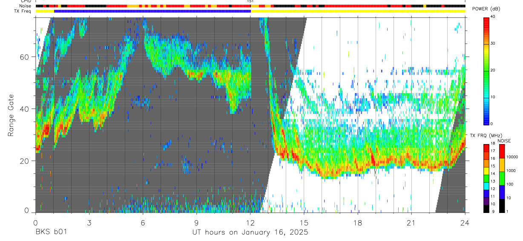The image size is (523, 241).
Task: Click the "0" tick on the POWER colorbar
Action: point(491,124)
